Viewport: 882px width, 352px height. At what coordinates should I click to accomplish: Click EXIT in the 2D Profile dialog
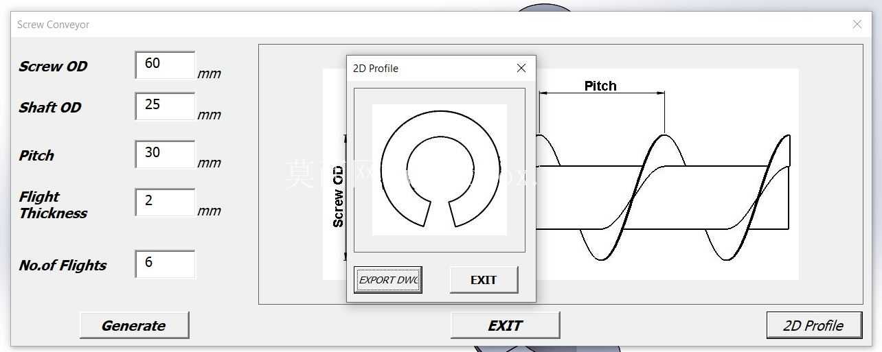pos(484,280)
